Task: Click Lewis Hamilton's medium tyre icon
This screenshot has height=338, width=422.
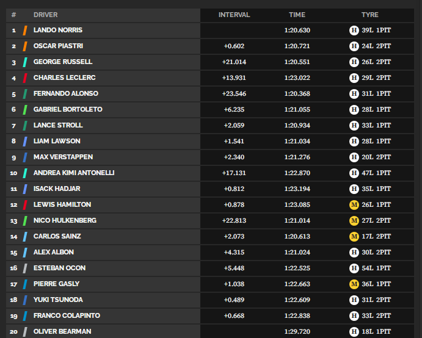Action: (354, 204)
